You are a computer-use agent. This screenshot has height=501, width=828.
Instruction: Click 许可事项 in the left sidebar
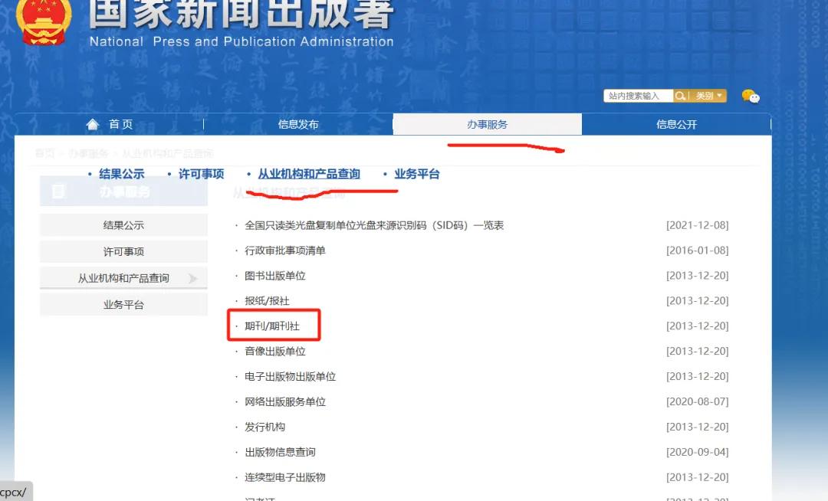click(123, 251)
